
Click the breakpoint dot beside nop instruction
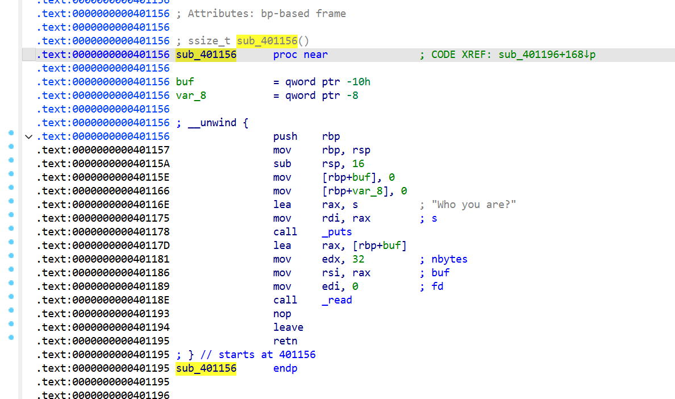[x=11, y=310]
